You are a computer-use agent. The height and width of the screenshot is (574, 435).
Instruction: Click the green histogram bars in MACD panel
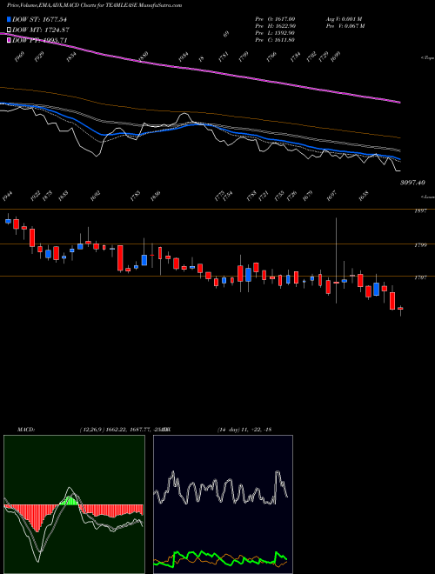point(70,501)
